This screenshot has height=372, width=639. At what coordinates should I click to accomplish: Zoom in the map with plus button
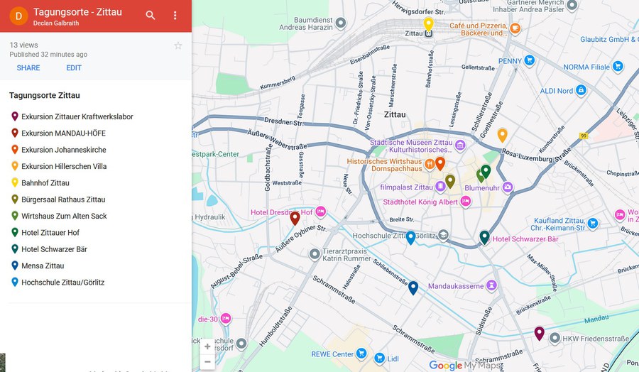pyautogui.click(x=207, y=346)
